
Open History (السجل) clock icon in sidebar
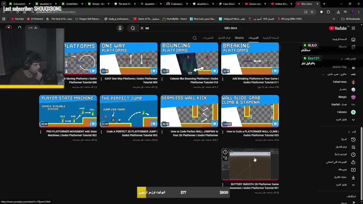coord(353,139)
